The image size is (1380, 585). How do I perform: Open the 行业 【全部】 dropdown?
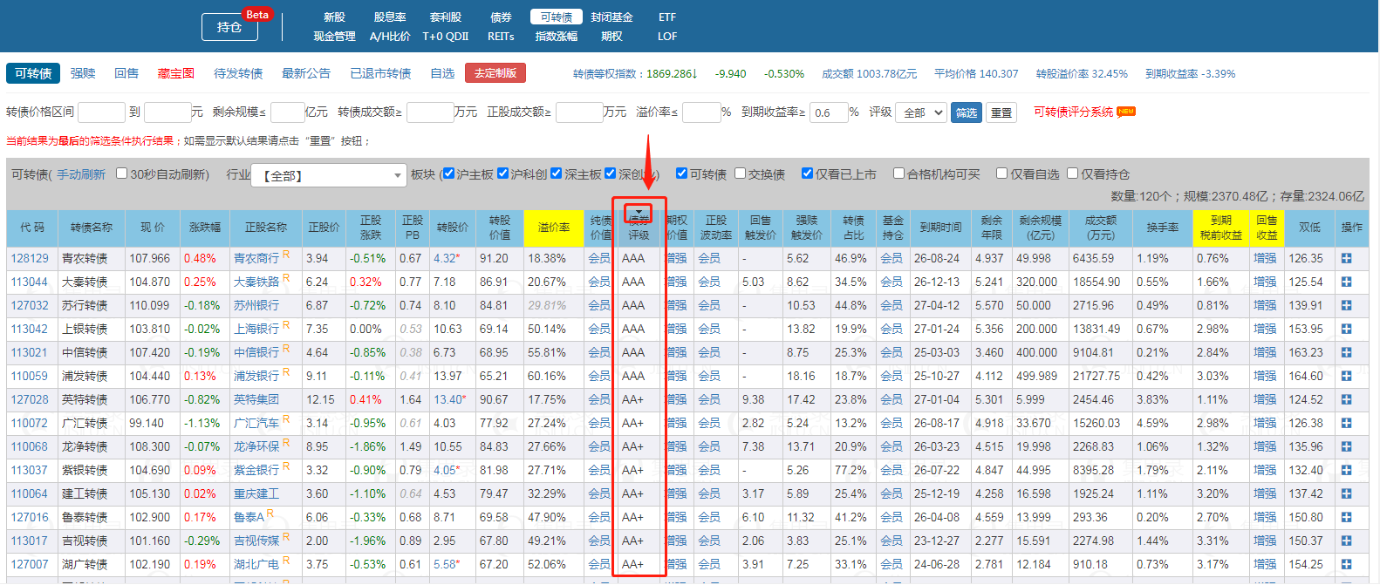[x=329, y=175]
